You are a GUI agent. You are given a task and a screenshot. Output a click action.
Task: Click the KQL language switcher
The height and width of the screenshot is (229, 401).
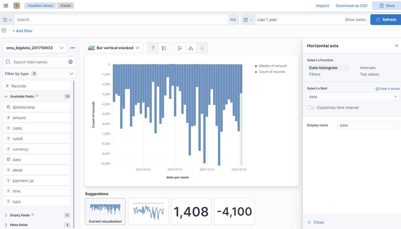point(233,20)
